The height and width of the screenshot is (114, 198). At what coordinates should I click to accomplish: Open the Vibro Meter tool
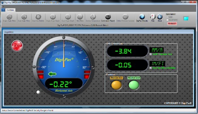pos(80,18)
